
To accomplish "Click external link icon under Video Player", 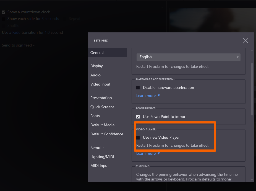I will click(158, 154).
